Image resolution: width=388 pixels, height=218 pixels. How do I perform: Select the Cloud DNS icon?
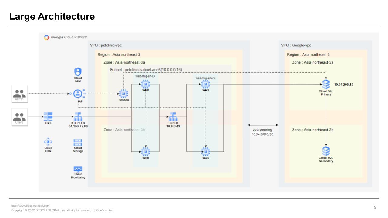point(48,116)
